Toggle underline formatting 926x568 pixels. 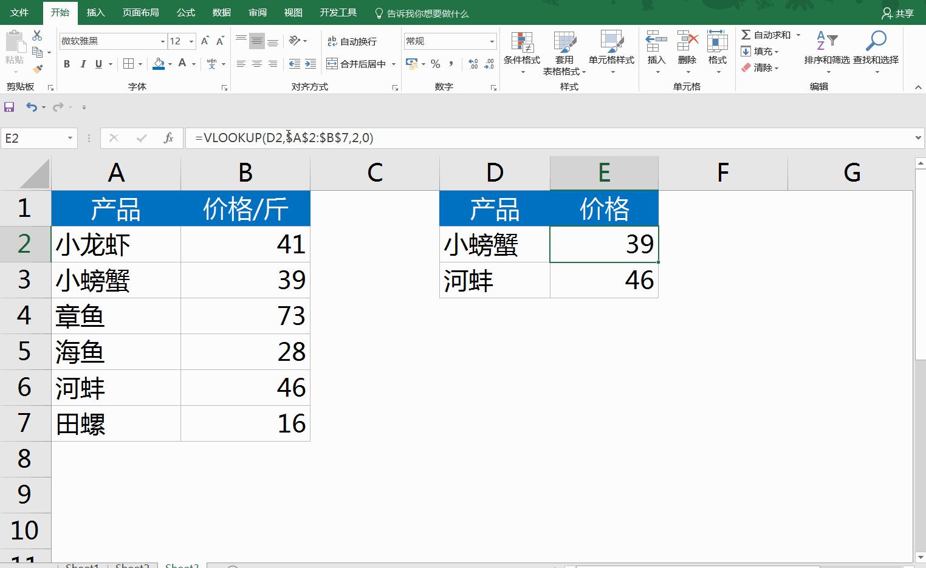pos(98,63)
